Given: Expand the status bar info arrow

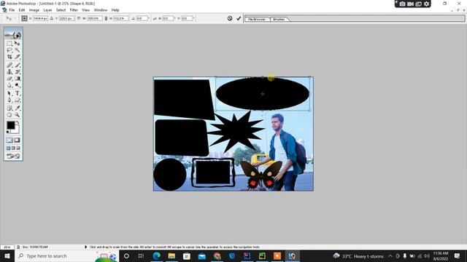Looking at the screenshot, I should point(86,247).
